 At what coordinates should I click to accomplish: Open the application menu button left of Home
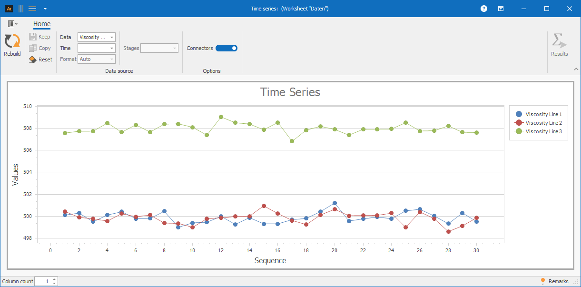click(12, 24)
